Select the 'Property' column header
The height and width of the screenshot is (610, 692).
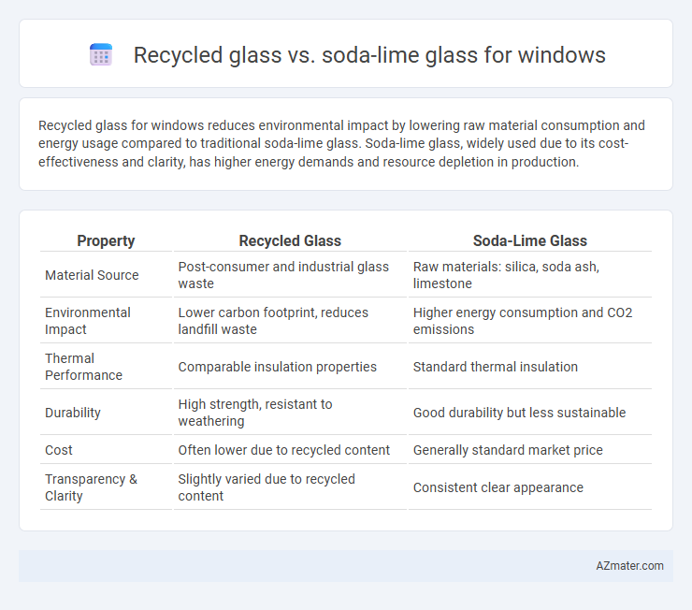point(106,240)
